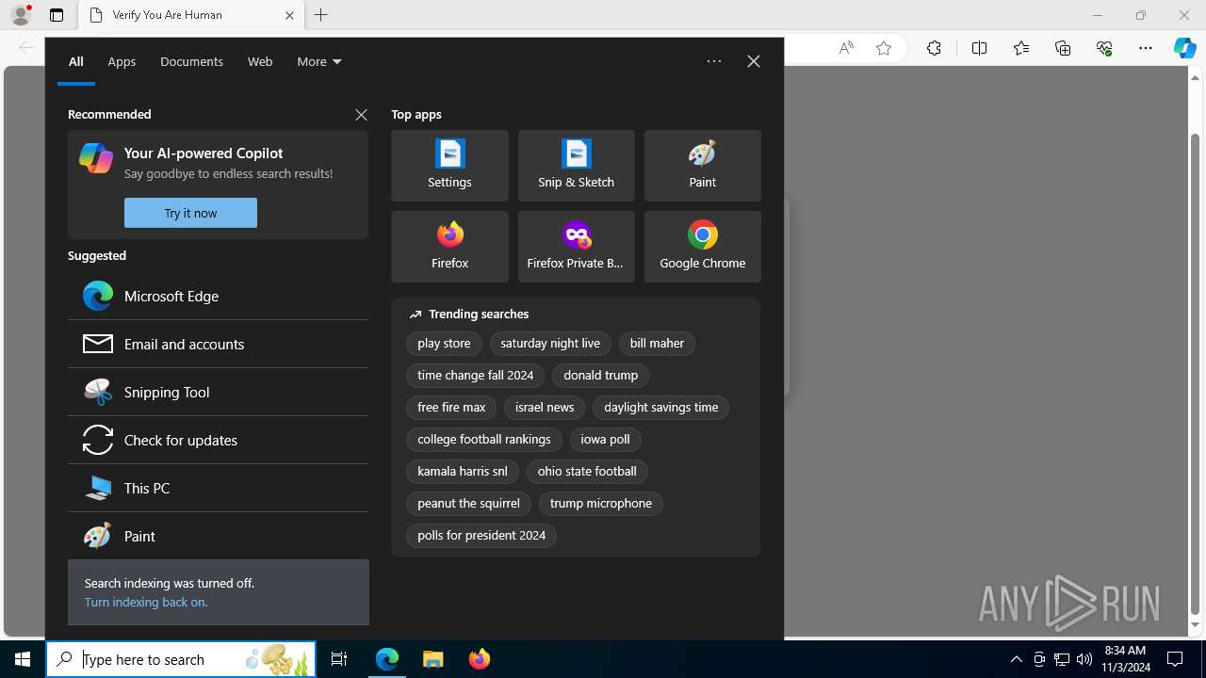
Task: Click Try it now Copilot button
Action: coord(190,213)
